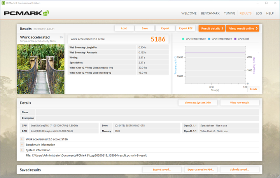Open the Log tab
280x178 pixels.
(259, 13)
